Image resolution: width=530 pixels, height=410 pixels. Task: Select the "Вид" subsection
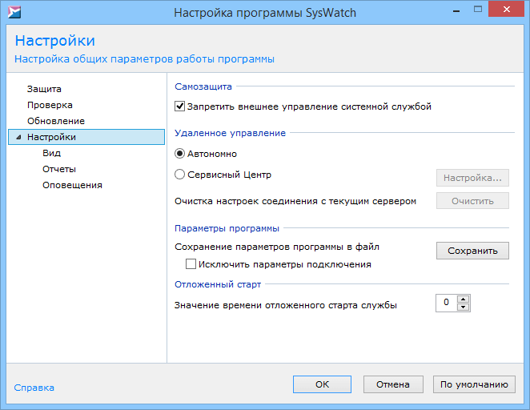click(x=51, y=153)
